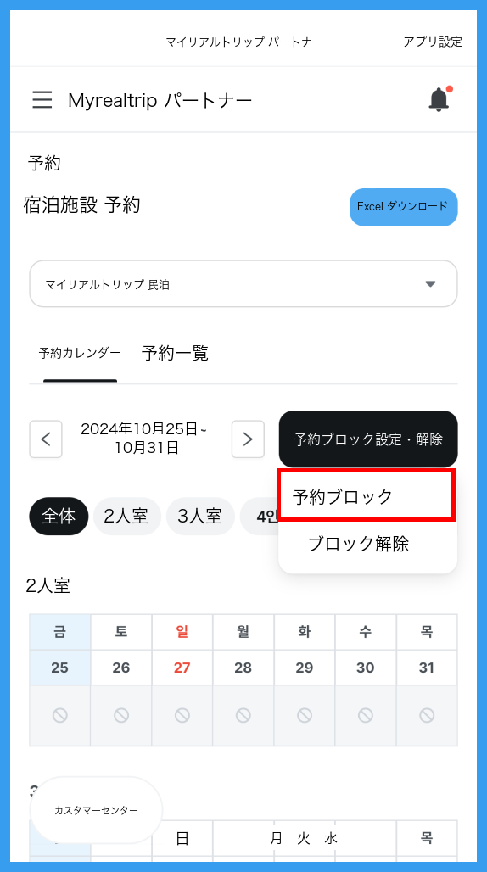
Task: Open notifications via the bell icon
Action: pyautogui.click(x=439, y=99)
